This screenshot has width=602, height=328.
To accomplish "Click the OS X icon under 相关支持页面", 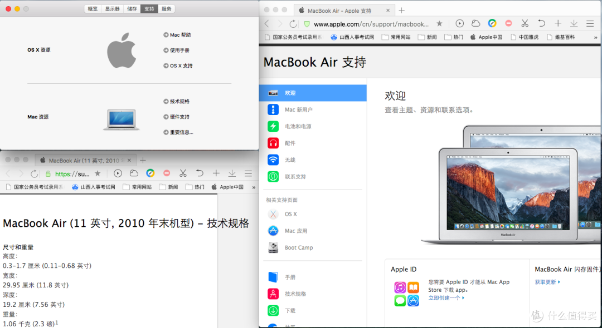I will click(273, 214).
